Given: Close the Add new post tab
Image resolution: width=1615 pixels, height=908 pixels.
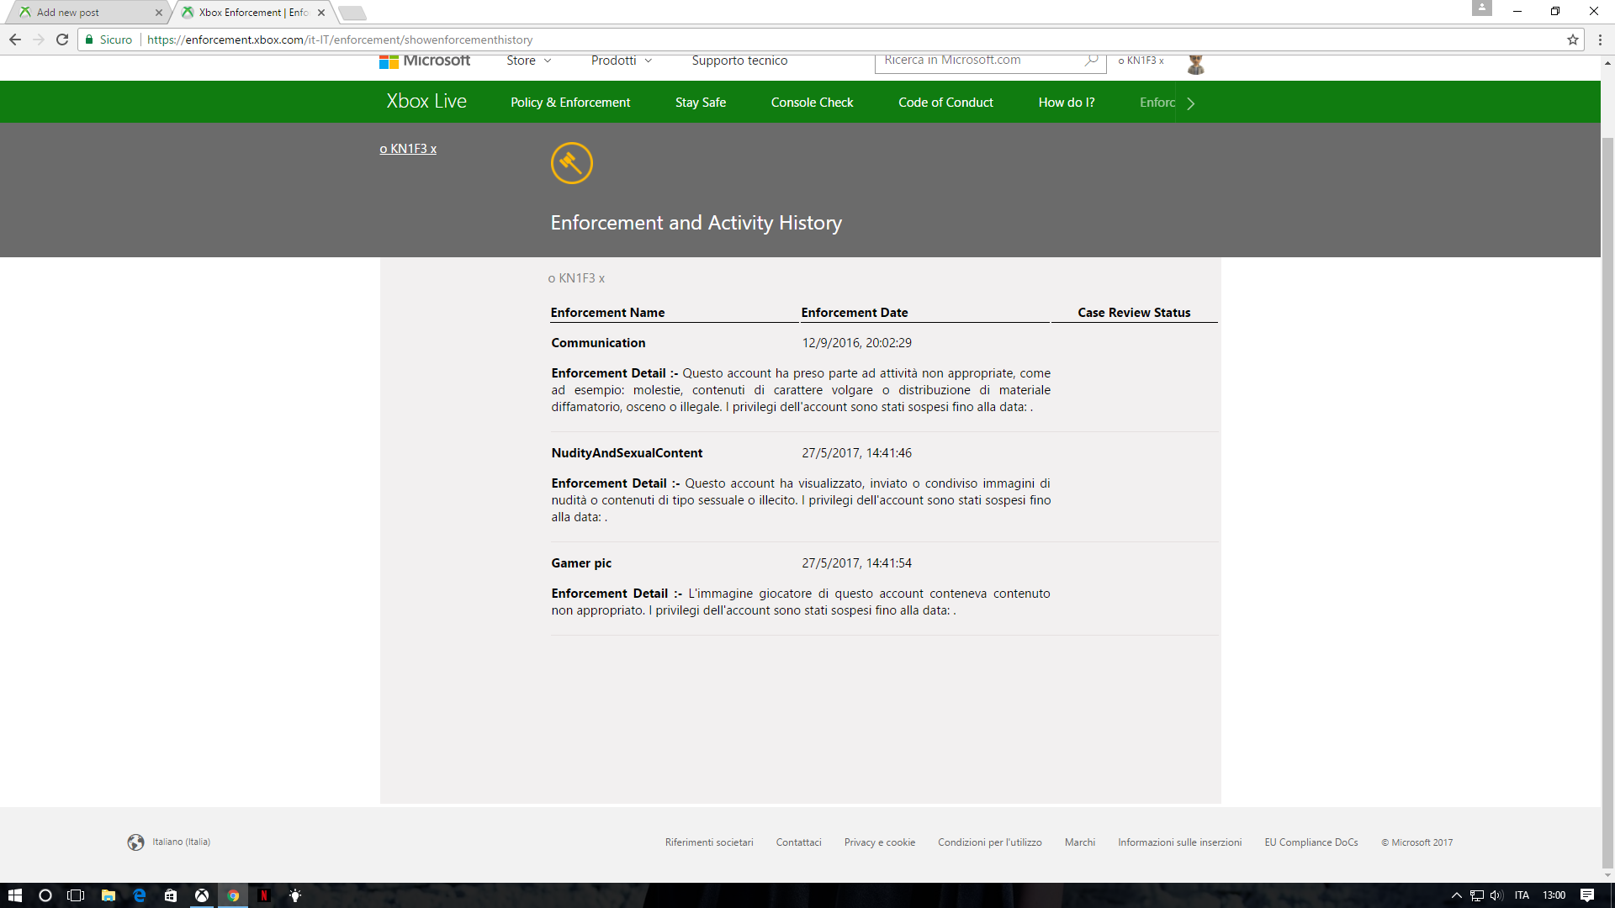Looking at the screenshot, I should click(x=159, y=13).
